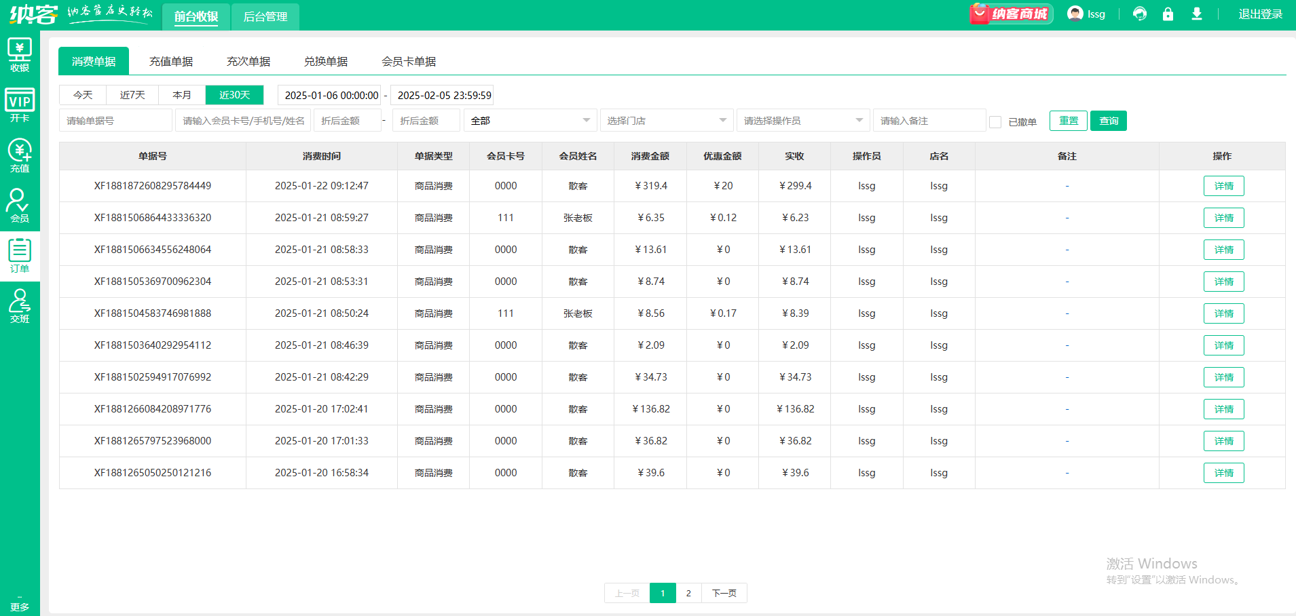
Task: Click the 纳客商城 shop badge icon
Action: 1011,14
